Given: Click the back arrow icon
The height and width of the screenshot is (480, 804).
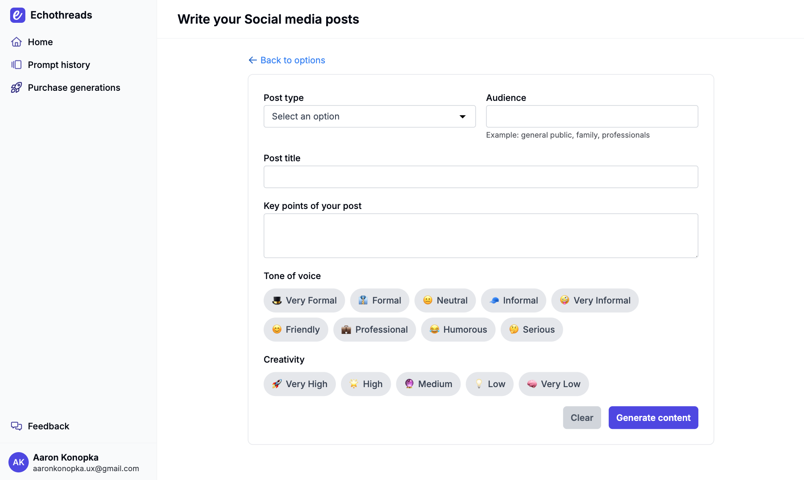Looking at the screenshot, I should tap(253, 60).
